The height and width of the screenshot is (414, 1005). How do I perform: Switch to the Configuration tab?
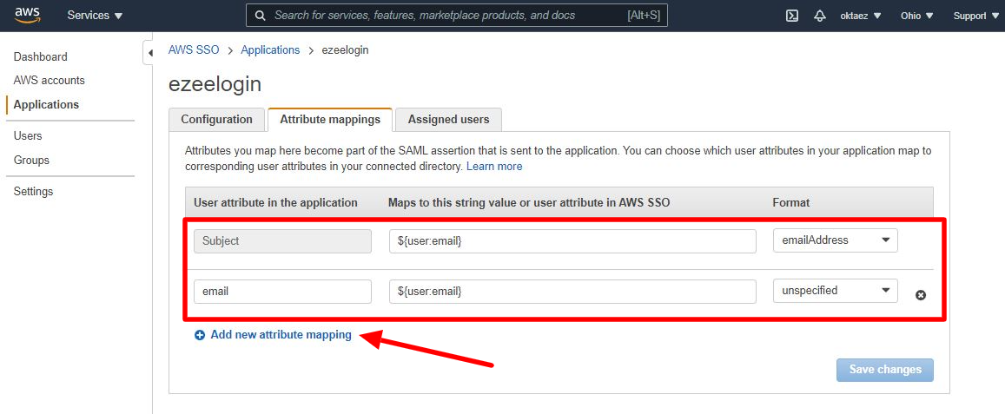click(216, 119)
